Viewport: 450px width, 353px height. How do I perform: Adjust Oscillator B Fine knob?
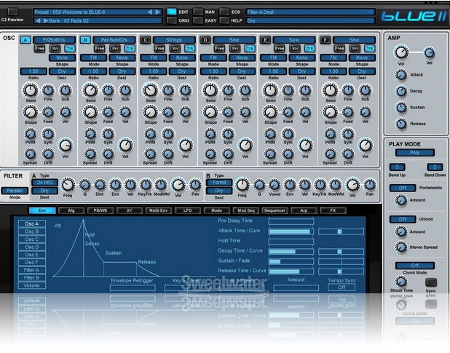click(108, 91)
